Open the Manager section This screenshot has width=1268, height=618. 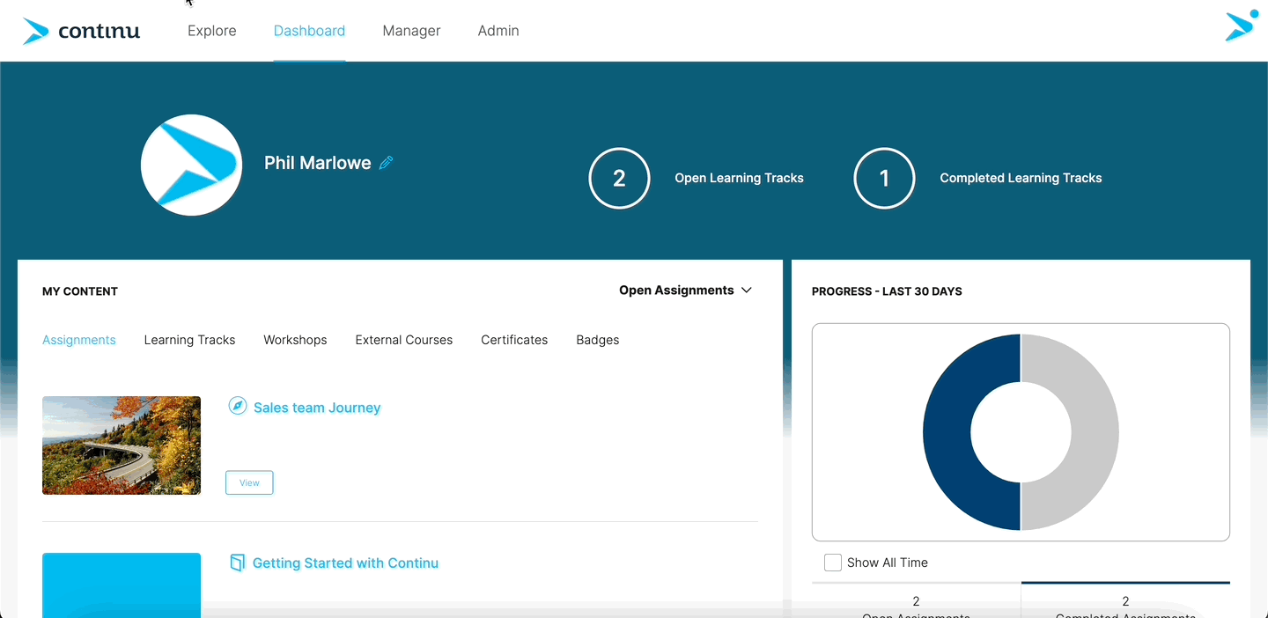[x=411, y=31]
